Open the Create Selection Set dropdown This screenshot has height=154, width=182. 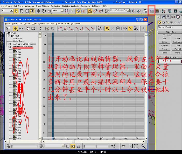pyautogui.click(x=129, y=10)
